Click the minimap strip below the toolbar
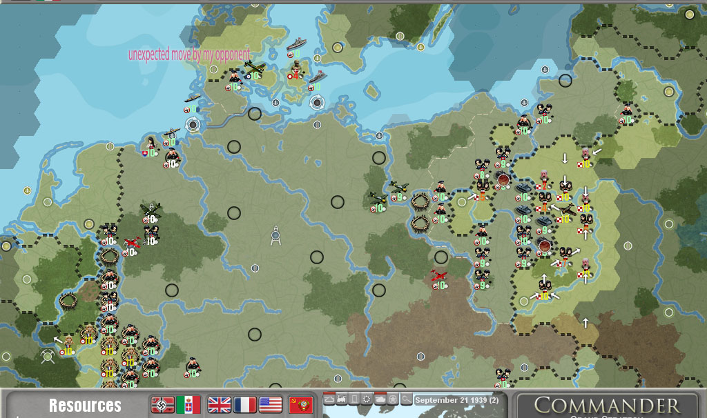707x418 pixels. coord(415,412)
